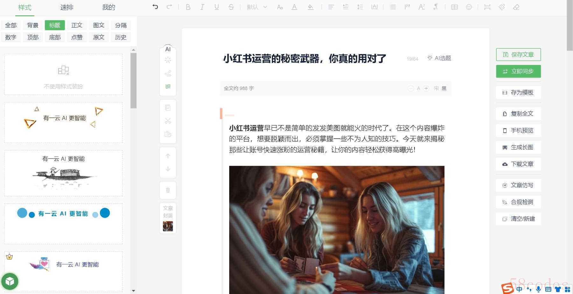
Task: Select the 数字 style category
Action: 11,37
